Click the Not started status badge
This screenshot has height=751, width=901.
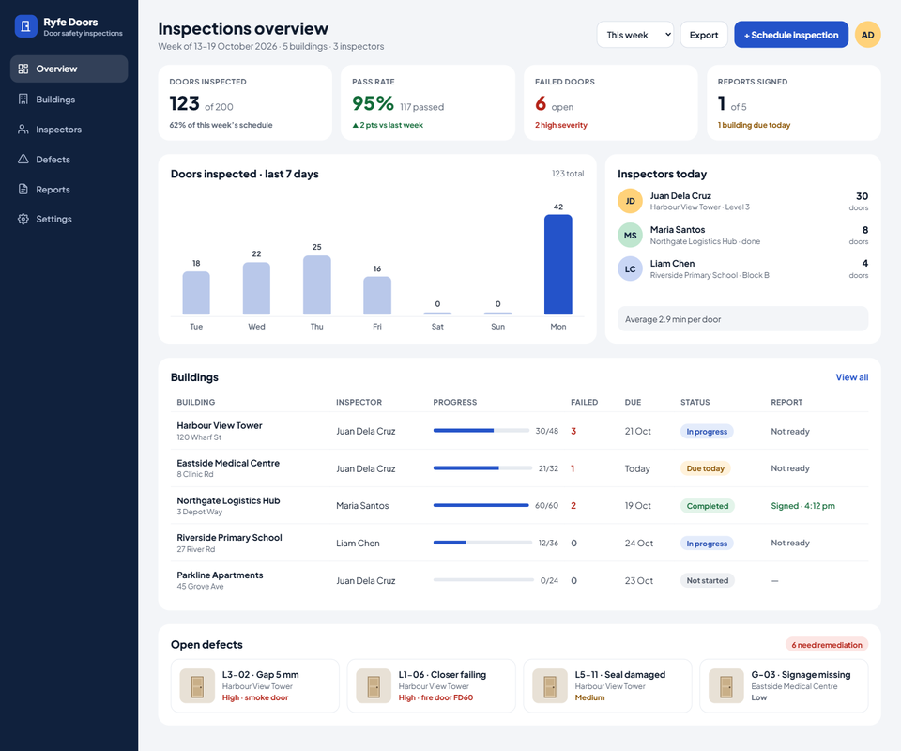coord(708,580)
